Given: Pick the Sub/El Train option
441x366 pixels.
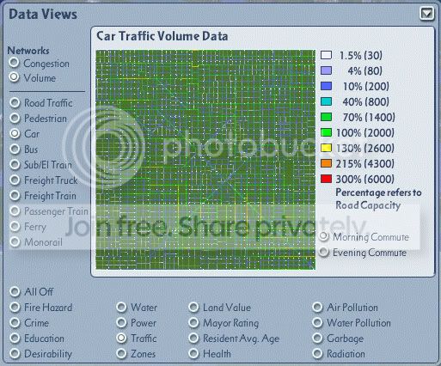Looking at the screenshot, I should point(15,164).
